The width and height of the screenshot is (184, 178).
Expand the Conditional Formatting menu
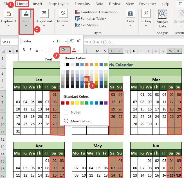click(x=118, y=12)
